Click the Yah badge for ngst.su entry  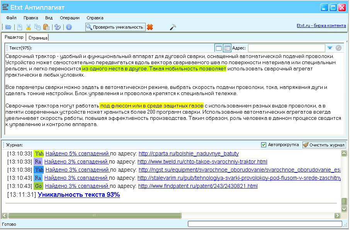pyautogui.click(x=39, y=170)
